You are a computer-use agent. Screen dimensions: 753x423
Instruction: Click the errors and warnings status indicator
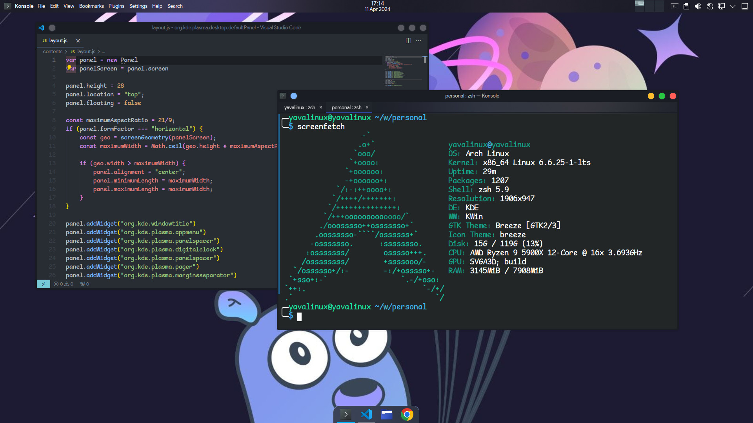[64, 284]
